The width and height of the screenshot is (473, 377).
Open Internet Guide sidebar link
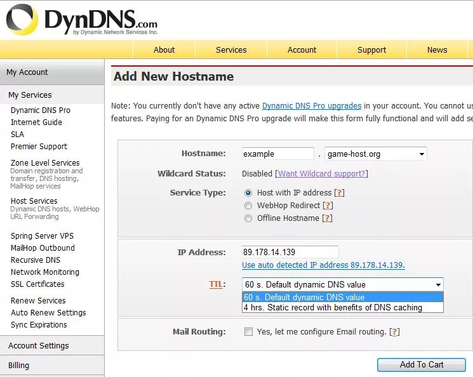point(36,122)
